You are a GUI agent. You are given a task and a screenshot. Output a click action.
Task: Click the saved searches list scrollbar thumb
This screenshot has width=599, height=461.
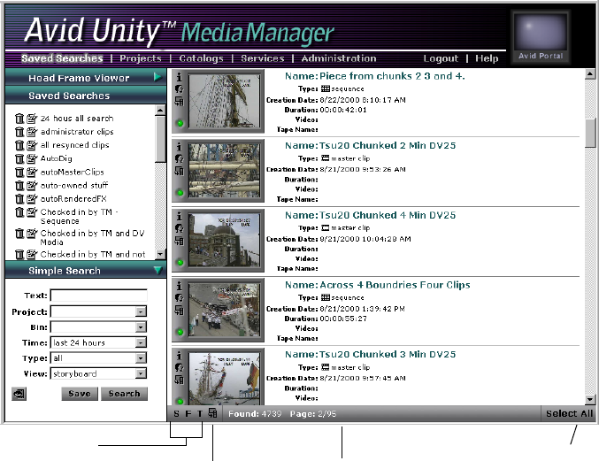point(160,140)
